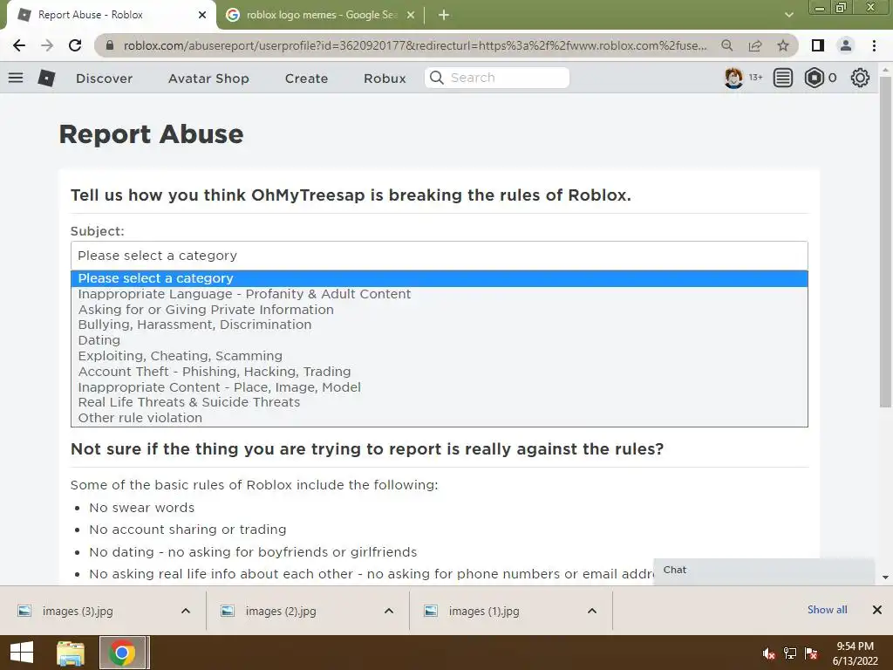Click the site lock icon in address bar
The image size is (893, 670).
[111, 45]
